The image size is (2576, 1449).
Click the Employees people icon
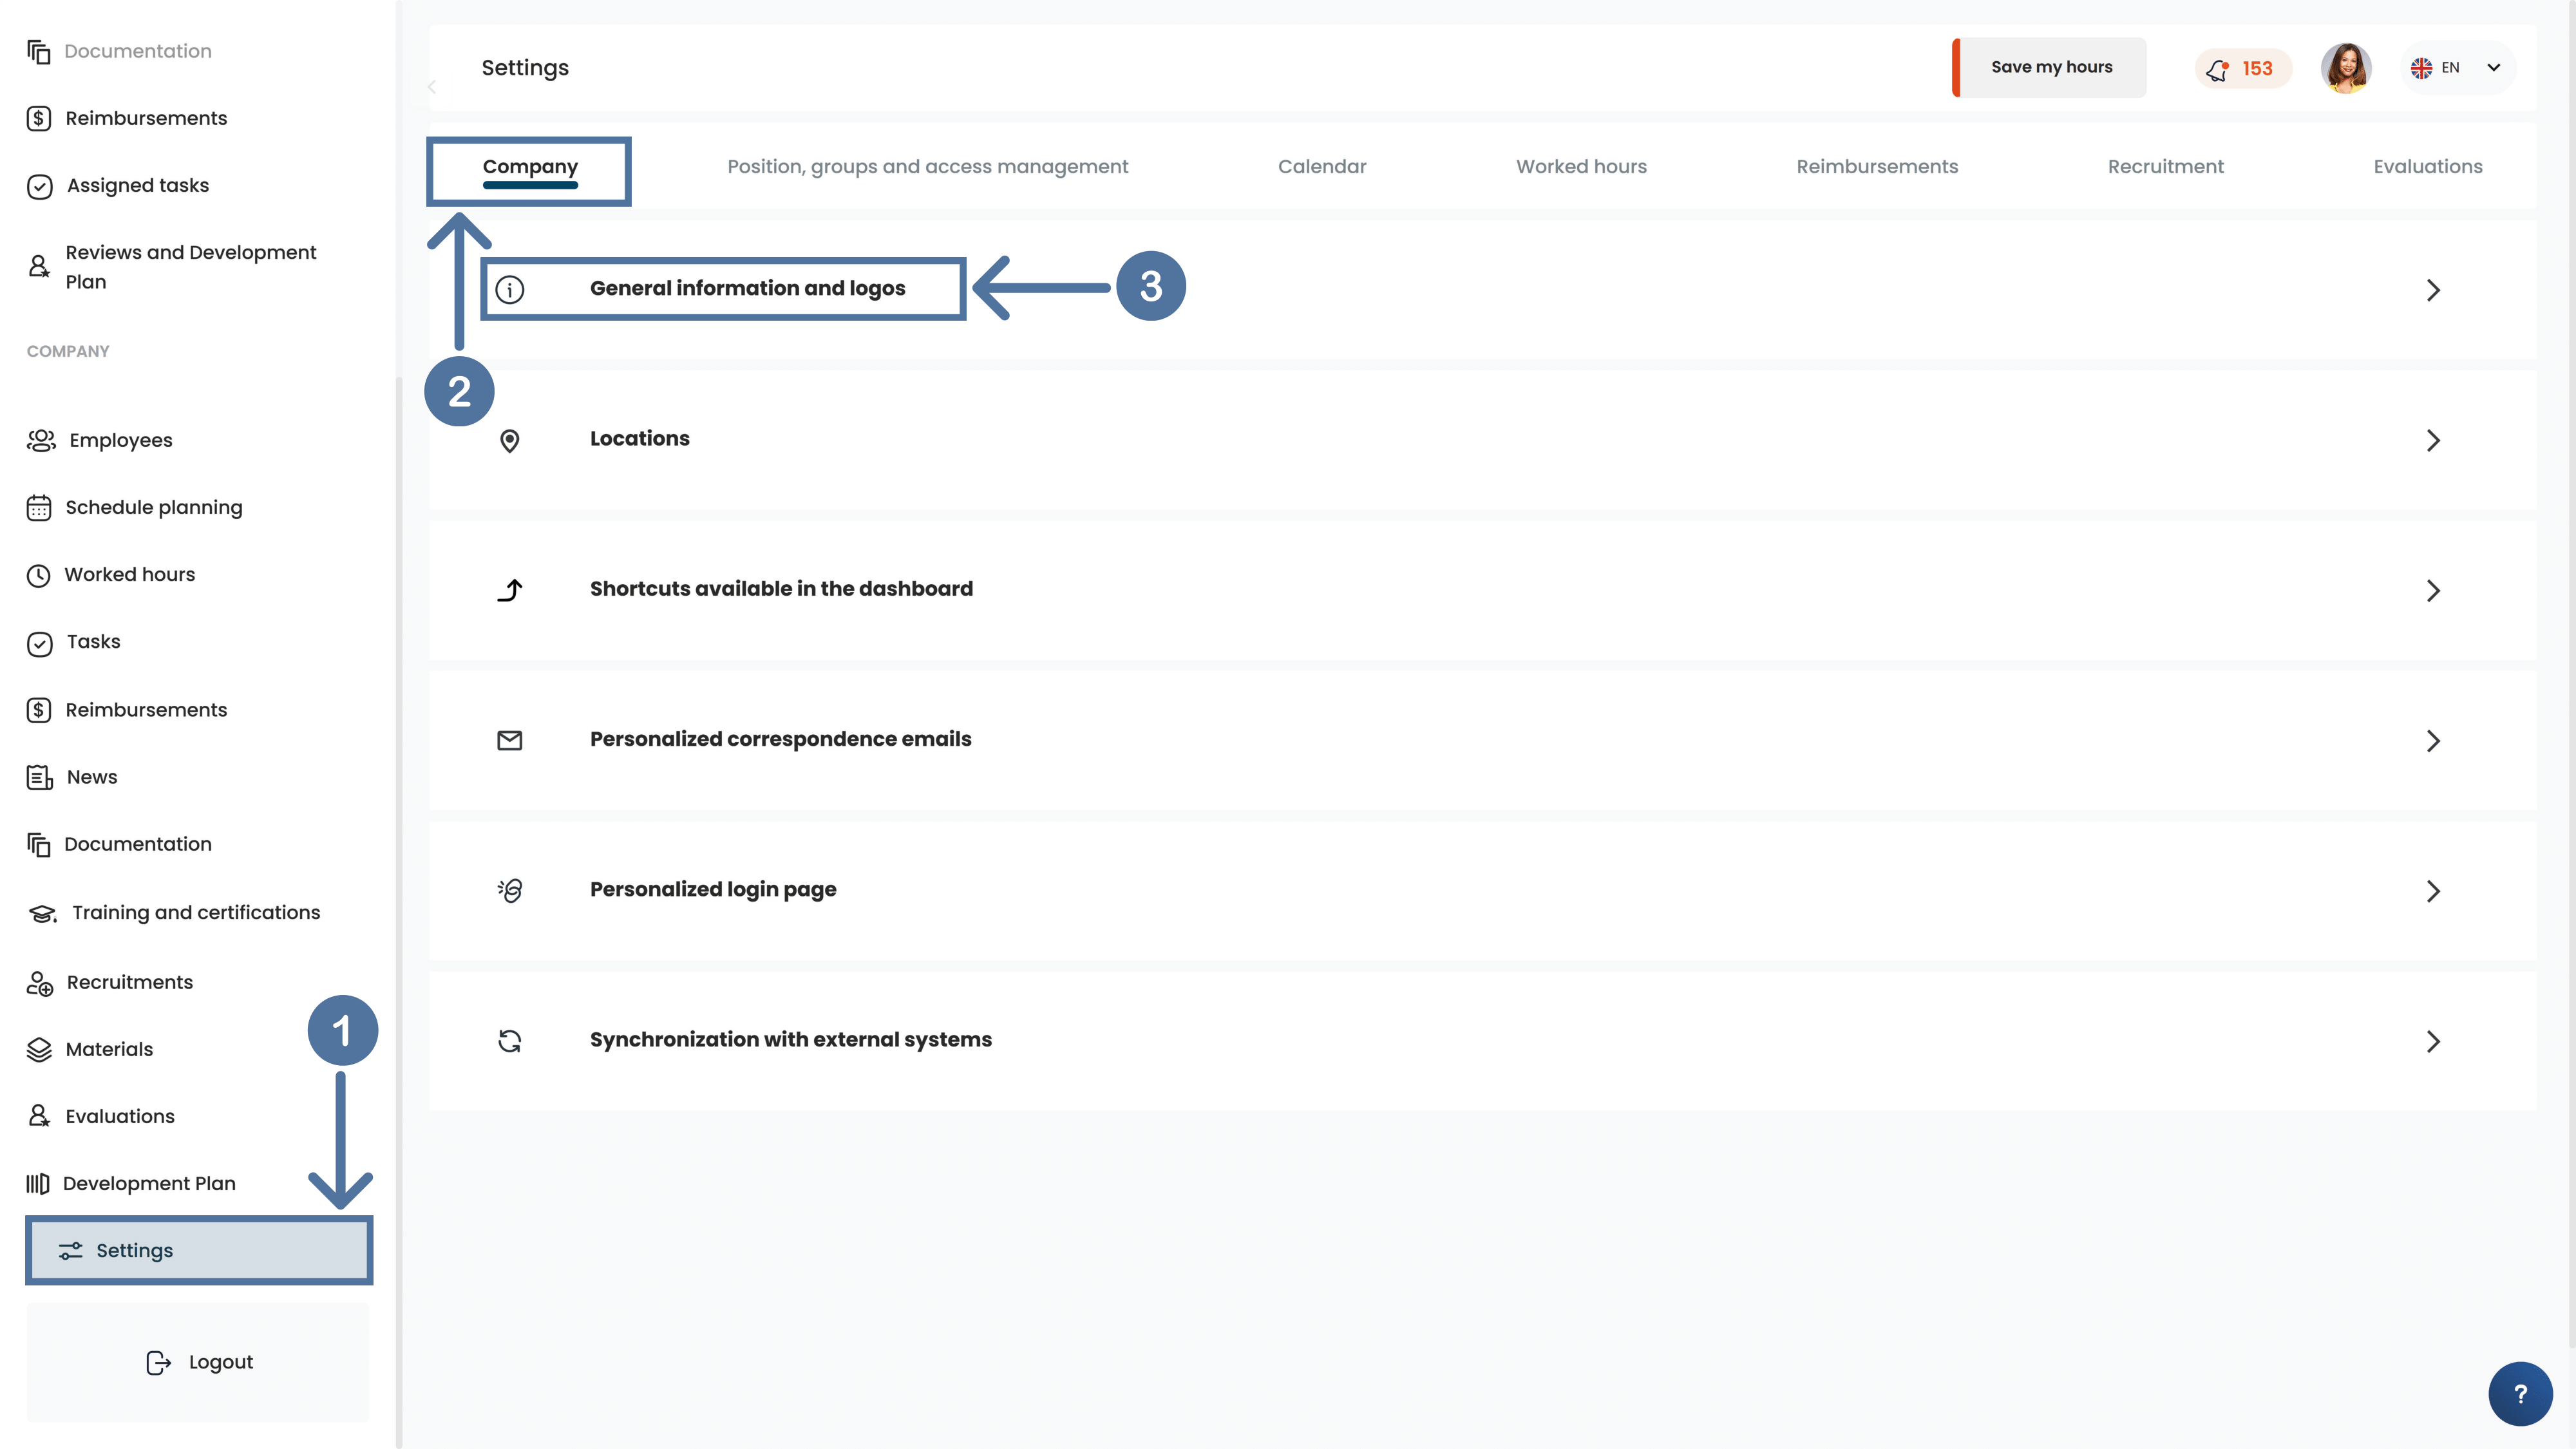coord(41,441)
